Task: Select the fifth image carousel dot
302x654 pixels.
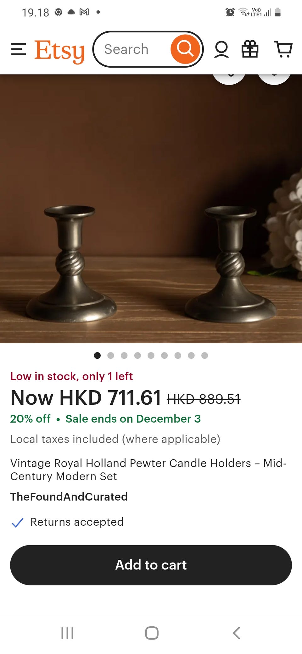Action: tap(151, 355)
